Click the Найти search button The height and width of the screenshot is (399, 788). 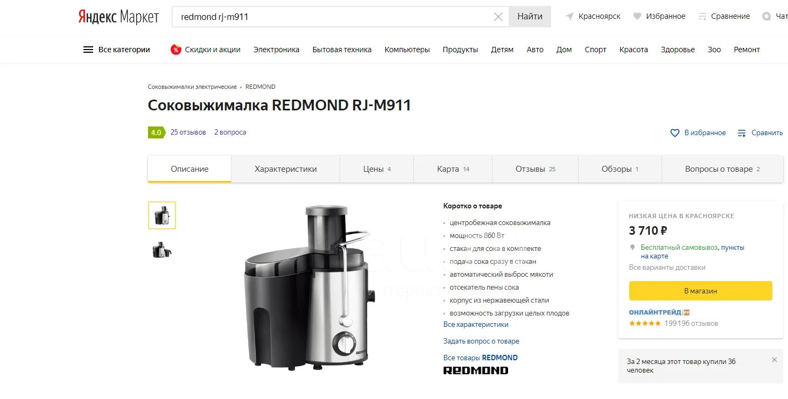(x=530, y=17)
